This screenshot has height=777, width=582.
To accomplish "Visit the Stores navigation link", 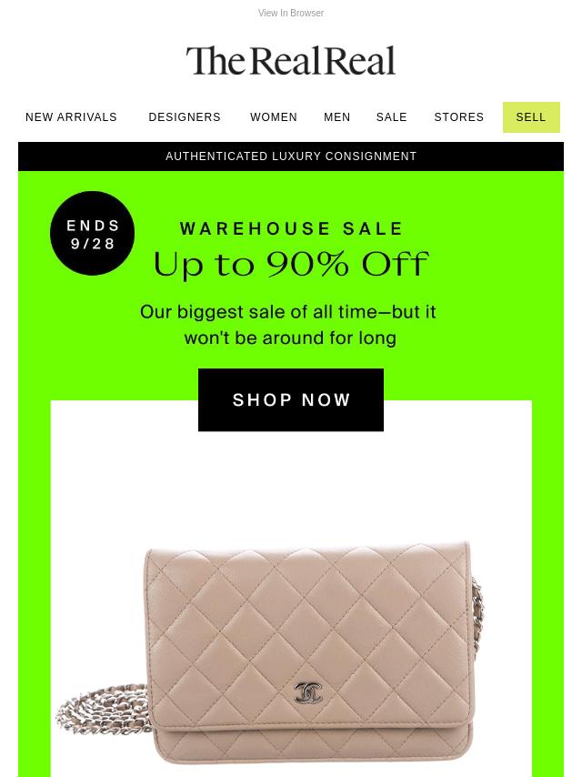I will [x=458, y=117].
